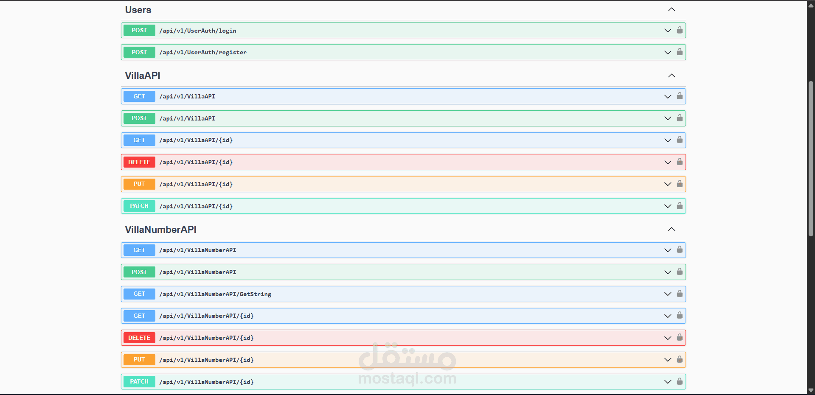This screenshot has width=815, height=395.
Task: Open the lock icon for GET /api/v1/VillaNumberAPI
Action: coord(680,249)
